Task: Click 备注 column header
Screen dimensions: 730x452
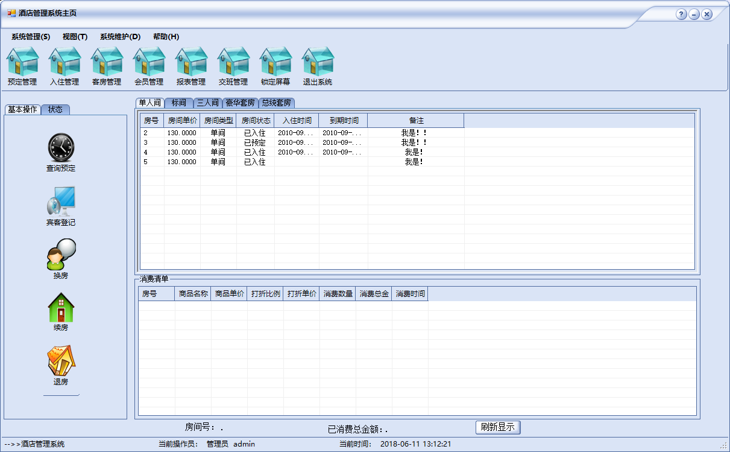Action: pos(416,121)
